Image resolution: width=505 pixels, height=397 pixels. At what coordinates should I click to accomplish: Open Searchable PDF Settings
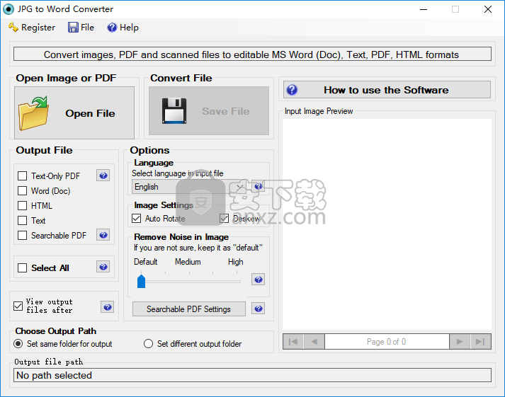point(188,309)
